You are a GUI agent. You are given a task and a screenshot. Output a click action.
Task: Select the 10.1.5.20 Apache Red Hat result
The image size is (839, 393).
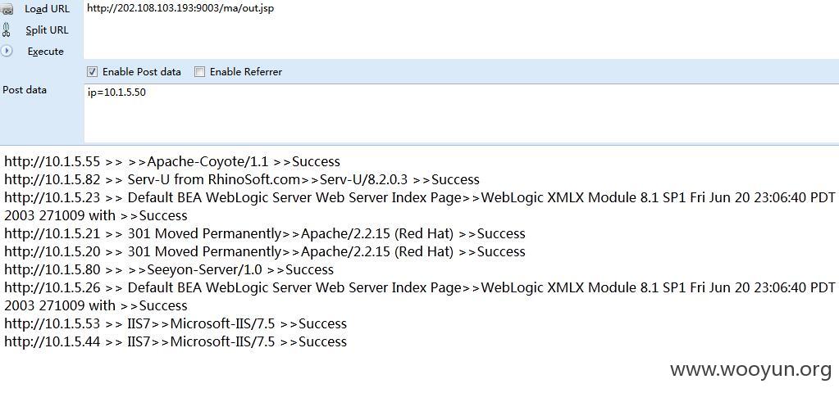click(265, 251)
